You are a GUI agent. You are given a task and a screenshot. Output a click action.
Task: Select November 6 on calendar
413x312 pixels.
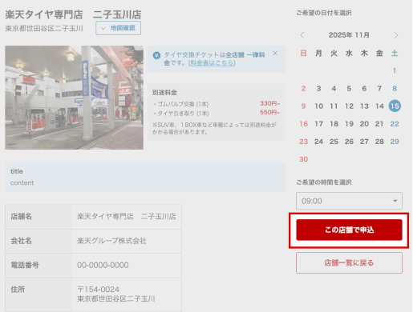pyautogui.click(x=364, y=88)
